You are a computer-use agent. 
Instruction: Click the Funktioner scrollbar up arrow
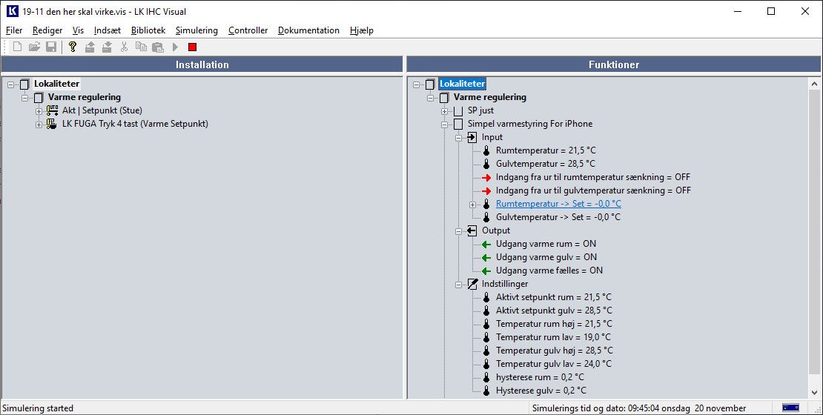click(816, 83)
